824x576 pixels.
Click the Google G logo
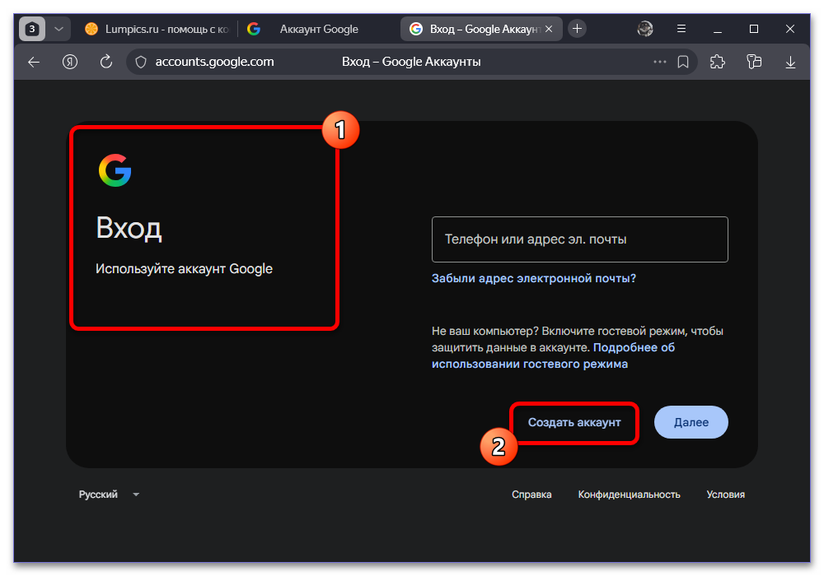(115, 170)
